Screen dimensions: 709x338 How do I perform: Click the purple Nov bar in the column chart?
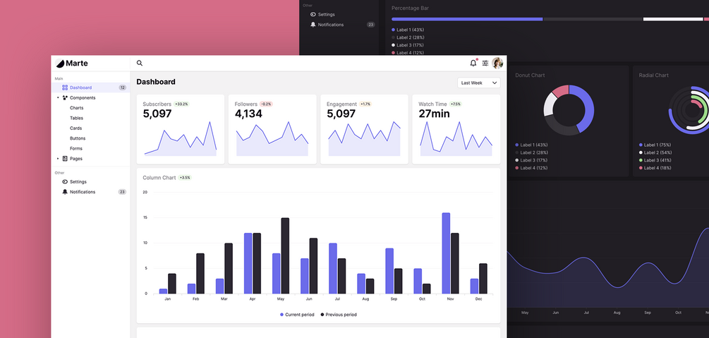tap(446, 253)
